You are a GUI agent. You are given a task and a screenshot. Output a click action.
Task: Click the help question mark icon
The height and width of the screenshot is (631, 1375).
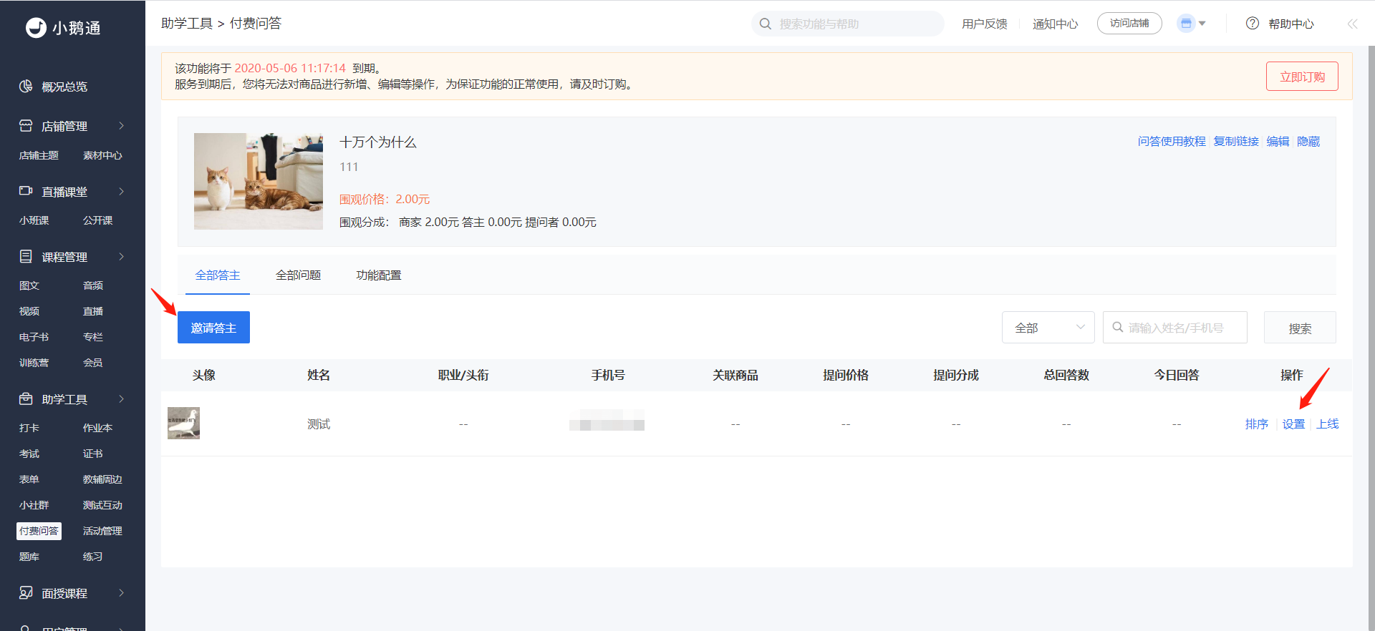pyautogui.click(x=1253, y=24)
